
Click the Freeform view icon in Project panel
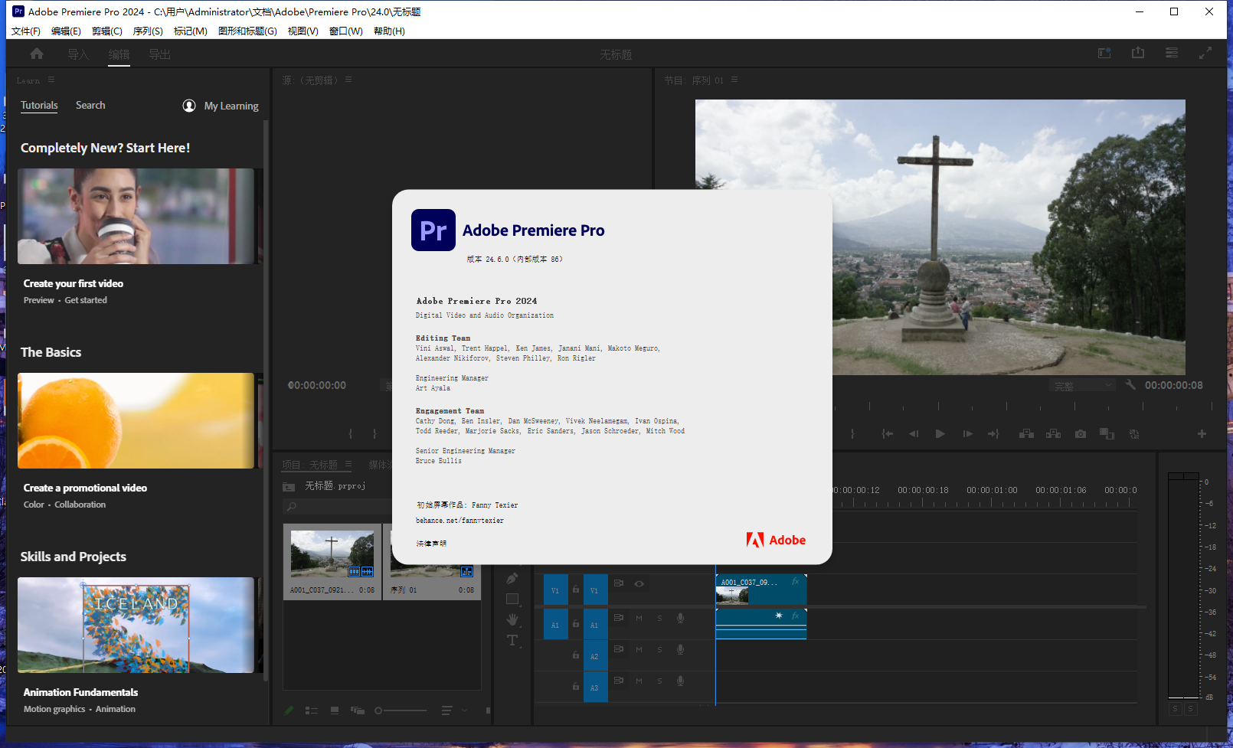click(x=358, y=710)
